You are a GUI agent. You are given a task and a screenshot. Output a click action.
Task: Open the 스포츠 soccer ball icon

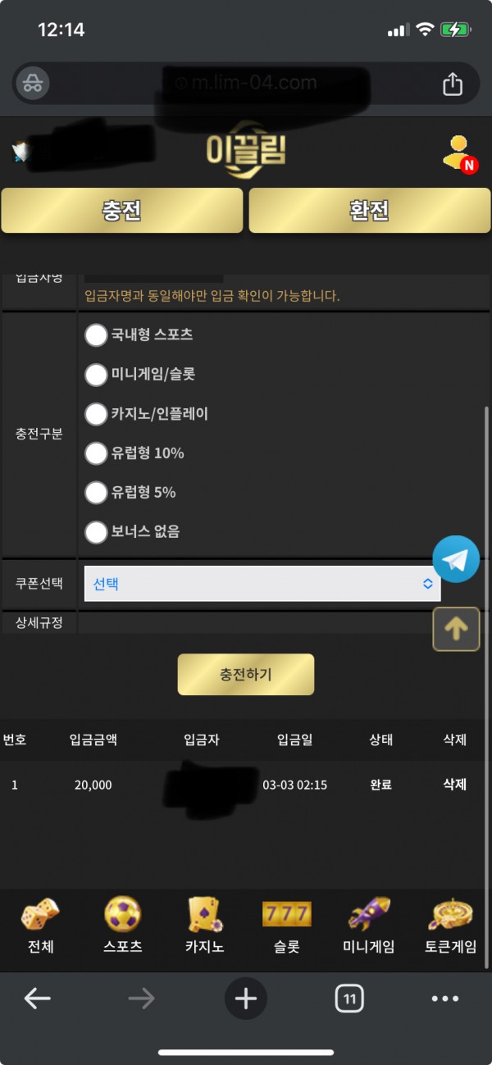pyautogui.click(x=122, y=913)
